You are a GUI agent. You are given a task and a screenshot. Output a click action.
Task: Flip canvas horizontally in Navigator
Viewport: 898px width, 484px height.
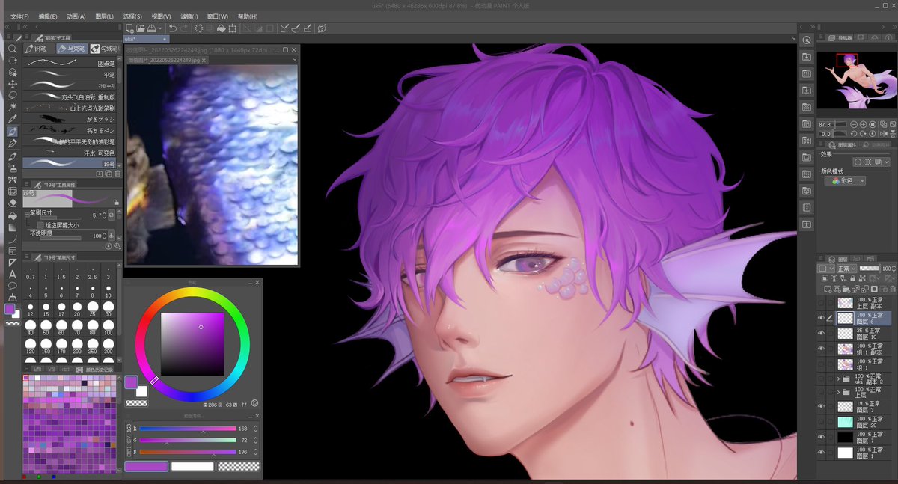(883, 132)
